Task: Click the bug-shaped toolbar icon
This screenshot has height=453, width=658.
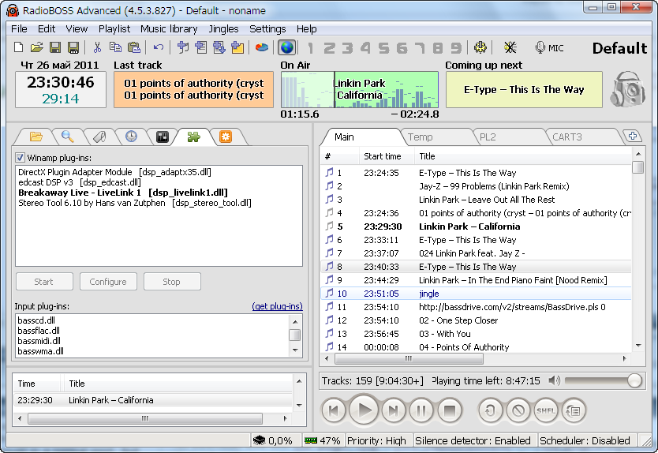Action: tap(510, 47)
